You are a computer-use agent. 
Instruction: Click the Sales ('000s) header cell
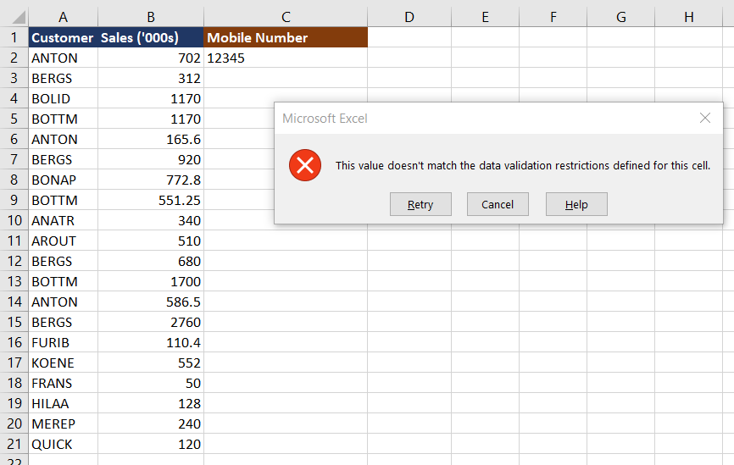151,37
